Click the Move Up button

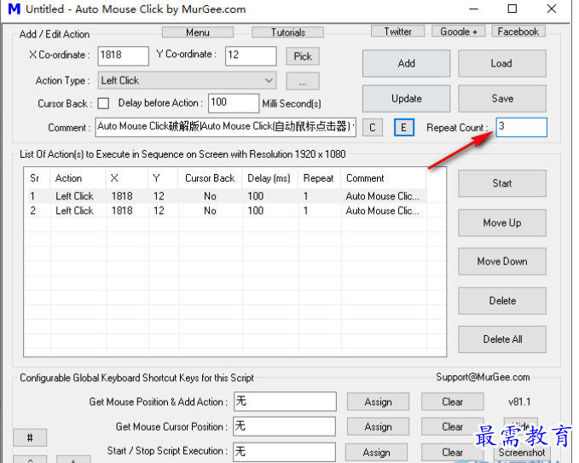501,223
